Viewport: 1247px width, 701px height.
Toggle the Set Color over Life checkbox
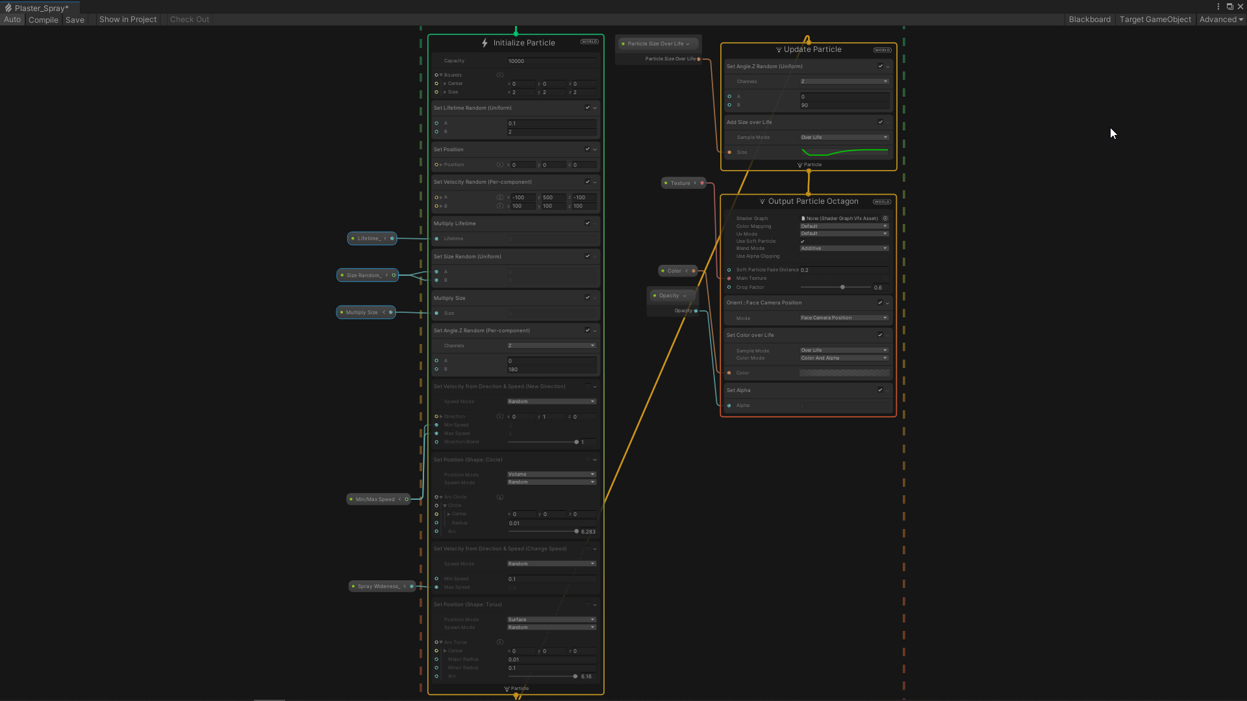(x=879, y=335)
